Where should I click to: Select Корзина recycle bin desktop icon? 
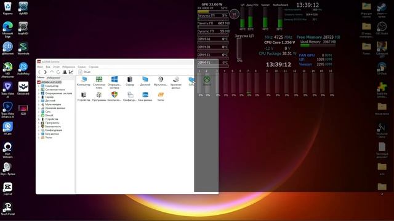[7, 8]
